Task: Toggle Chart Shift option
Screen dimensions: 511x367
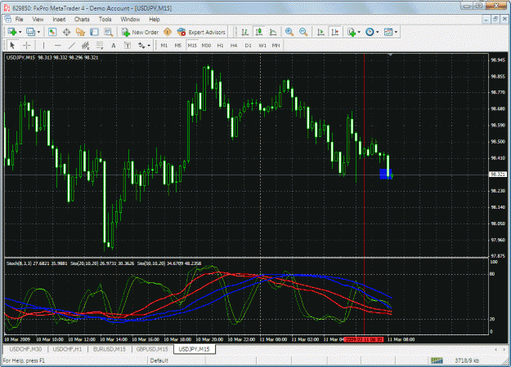Action: (335, 32)
